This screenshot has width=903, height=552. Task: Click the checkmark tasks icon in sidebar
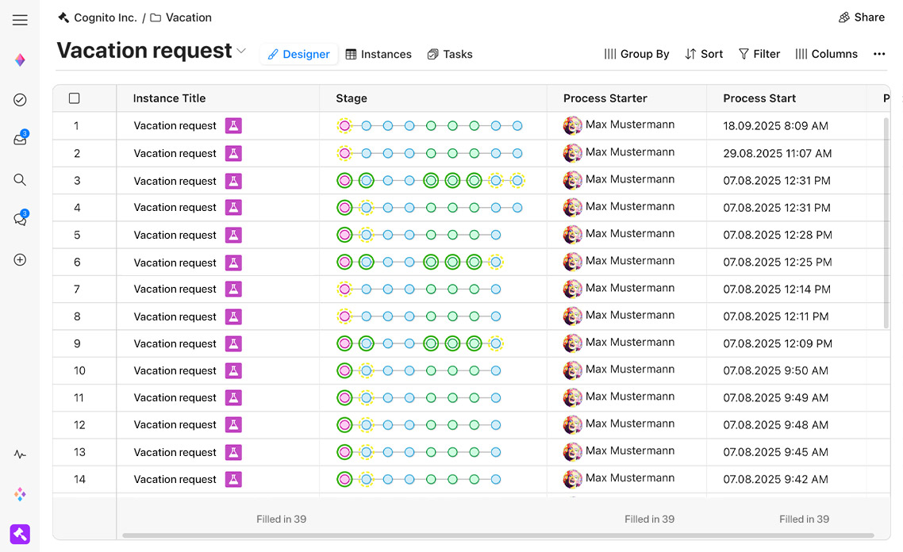tap(20, 100)
